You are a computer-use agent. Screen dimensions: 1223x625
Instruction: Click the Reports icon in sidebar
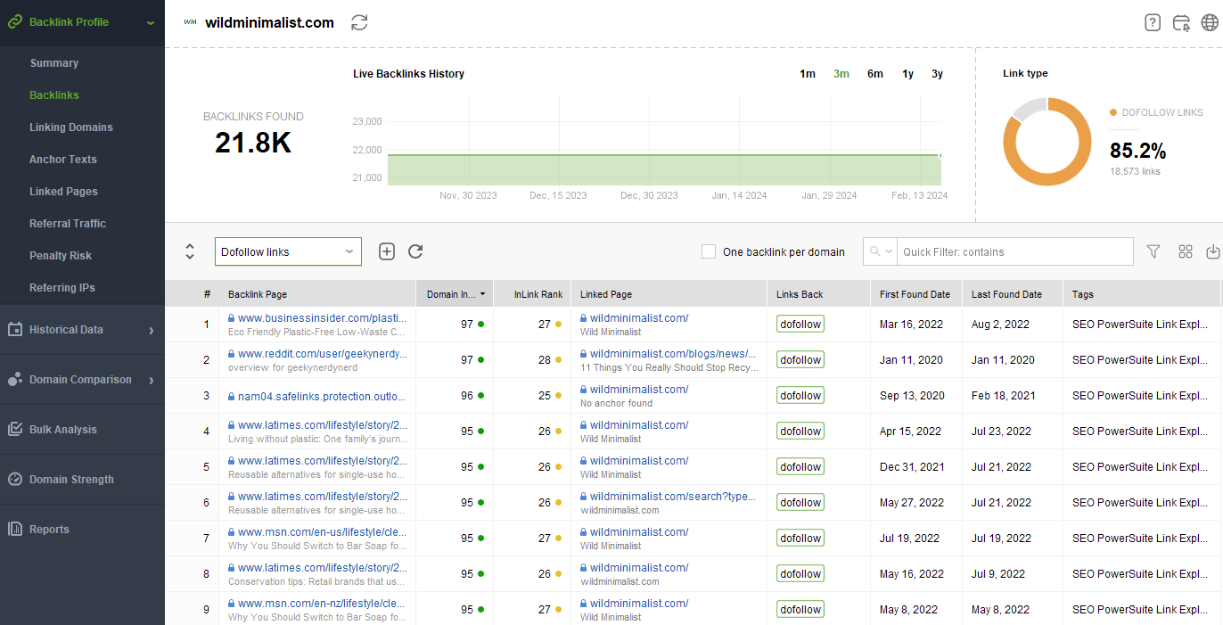click(15, 529)
